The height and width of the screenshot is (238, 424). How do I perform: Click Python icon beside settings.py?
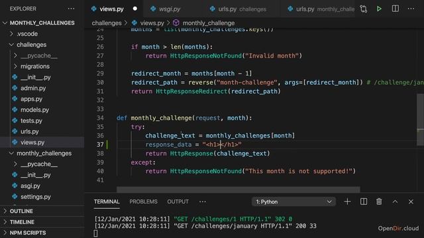pos(15,197)
